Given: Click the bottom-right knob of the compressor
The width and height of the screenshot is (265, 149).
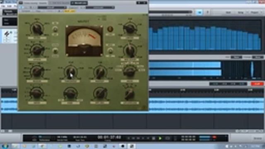Looking at the screenshot, I should tap(130, 94).
